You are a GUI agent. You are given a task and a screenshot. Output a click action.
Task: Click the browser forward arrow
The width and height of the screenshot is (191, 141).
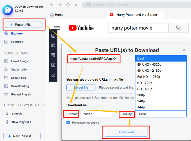[60, 5]
